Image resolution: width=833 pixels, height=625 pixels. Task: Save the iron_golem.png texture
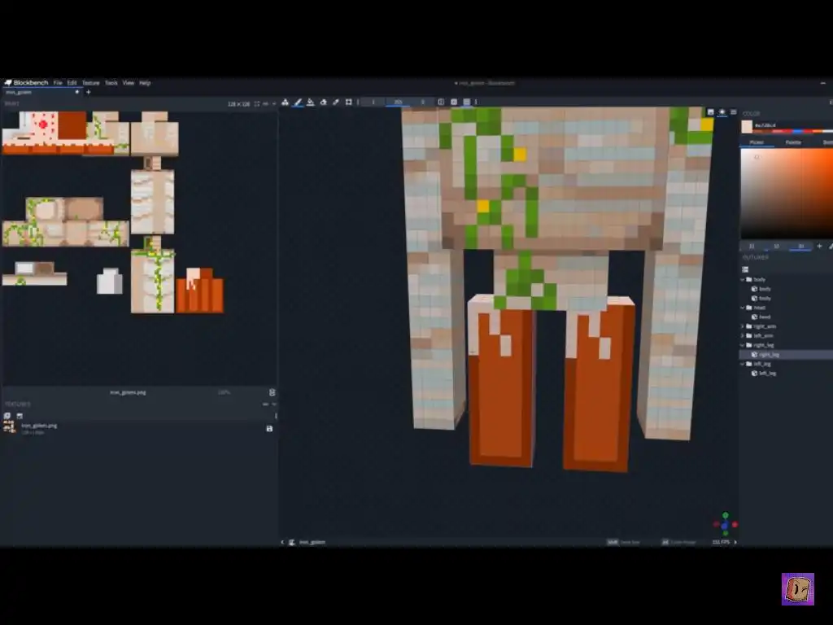269,429
